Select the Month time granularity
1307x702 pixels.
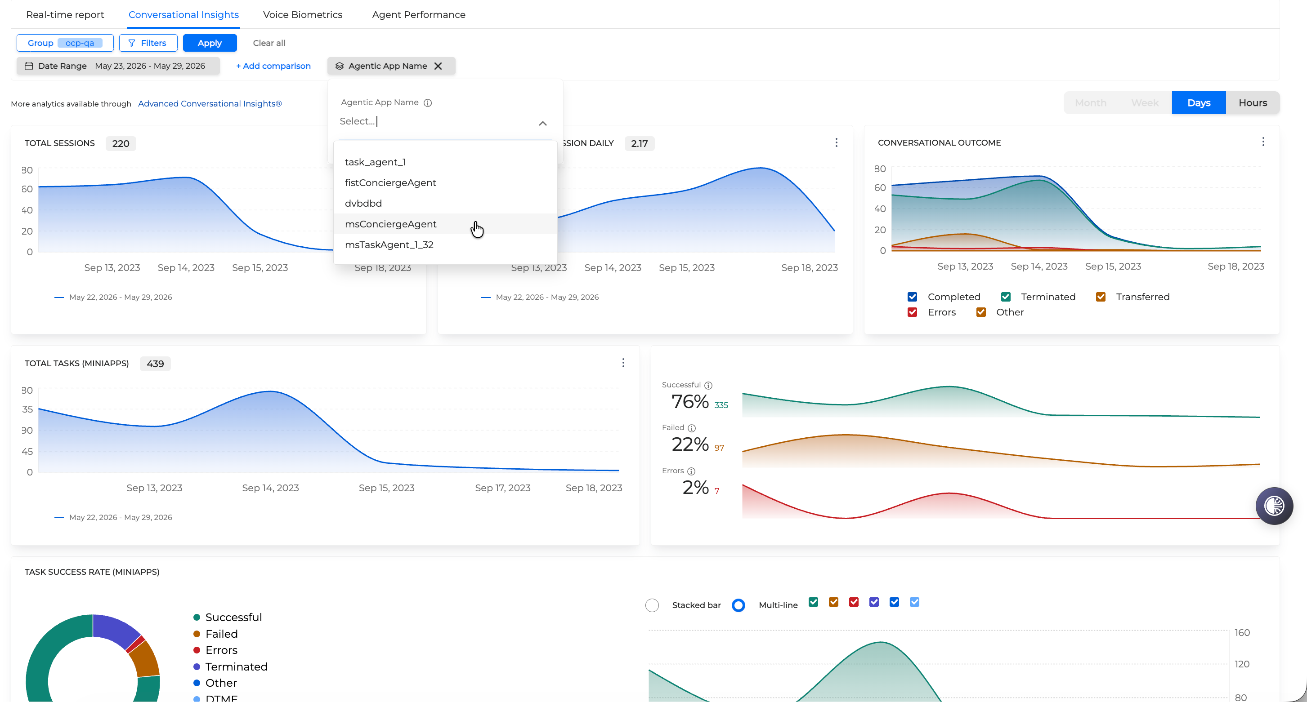(x=1091, y=103)
